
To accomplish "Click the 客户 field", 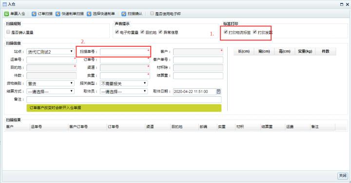I will [198, 52].
